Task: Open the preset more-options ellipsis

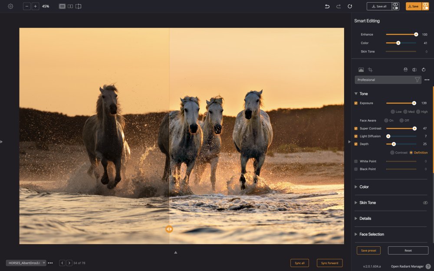Action: coord(427,80)
